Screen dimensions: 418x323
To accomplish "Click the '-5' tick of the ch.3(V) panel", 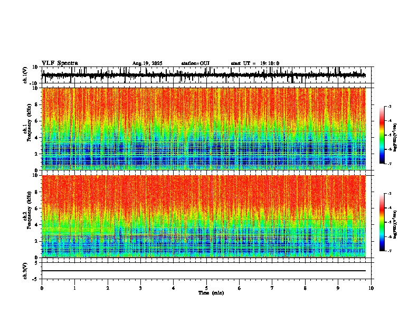I will click(x=35, y=279).
